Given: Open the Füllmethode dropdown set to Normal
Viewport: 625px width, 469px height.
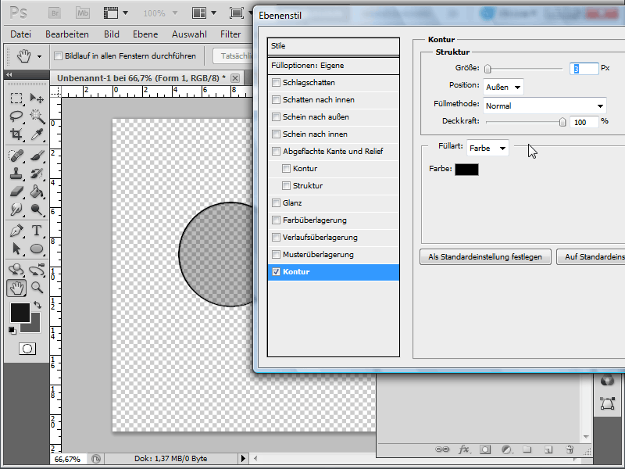Looking at the screenshot, I should point(545,106).
